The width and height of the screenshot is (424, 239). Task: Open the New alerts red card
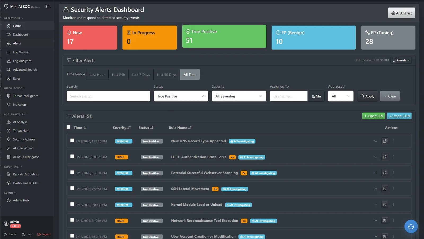[90, 38]
